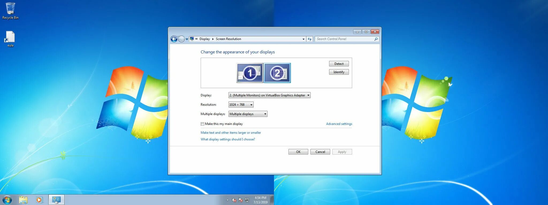Click the network tray icon
This screenshot has height=205, width=548.
pyautogui.click(x=247, y=200)
